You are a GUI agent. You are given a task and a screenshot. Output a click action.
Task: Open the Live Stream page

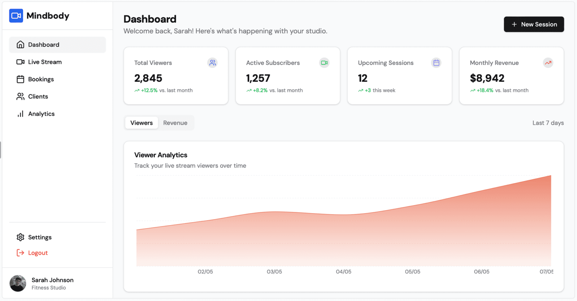pyautogui.click(x=45, y=62)
